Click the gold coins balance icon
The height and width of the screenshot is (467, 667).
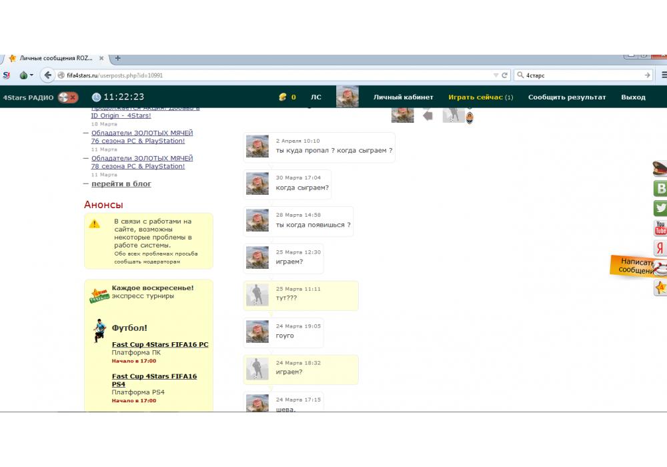click(x=283, y=97)
